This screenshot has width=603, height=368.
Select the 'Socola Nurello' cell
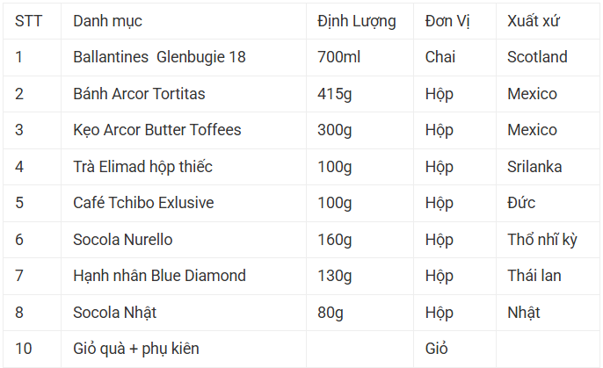123,240
